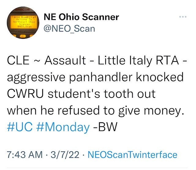This screenshot has width=196, height=170.
Task: Click the 7:43 AM timestamp
Action: click(25, 155)
